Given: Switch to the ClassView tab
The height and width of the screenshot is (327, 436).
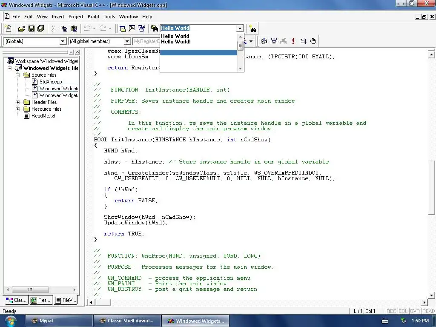Looking at the screenshot, I should coord(16,300).
